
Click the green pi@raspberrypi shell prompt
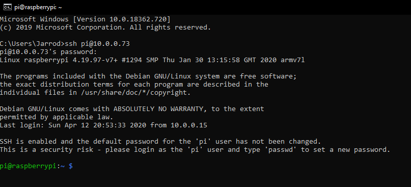[x=28, y=166]
